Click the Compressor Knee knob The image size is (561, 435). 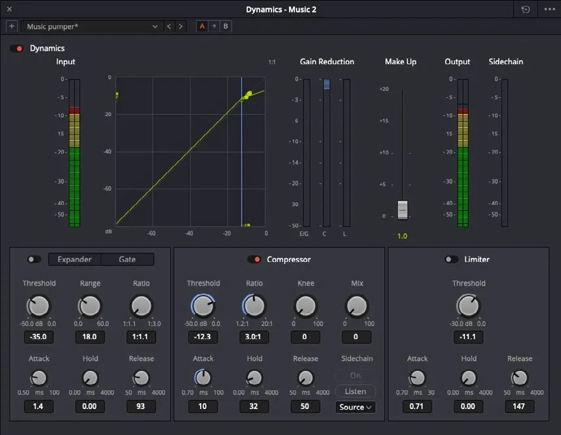tap(306, 306)
